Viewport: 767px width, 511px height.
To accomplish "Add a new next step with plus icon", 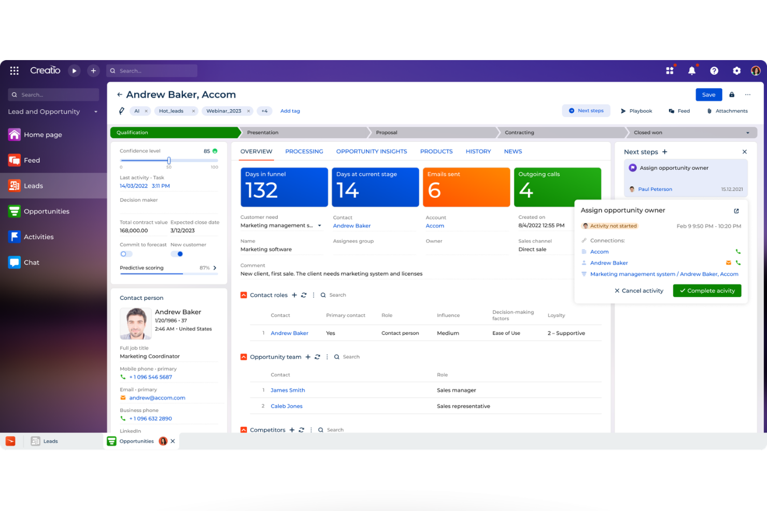I will (665, 152).
